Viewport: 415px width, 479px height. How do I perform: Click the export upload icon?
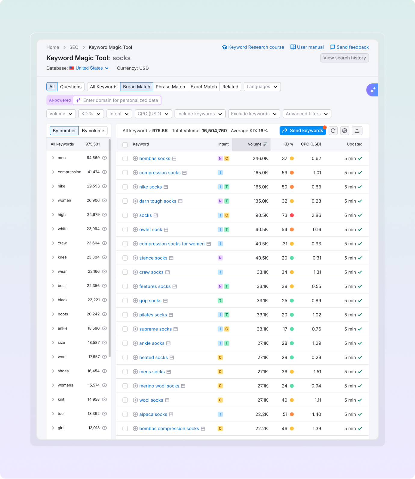pos(357,130)
